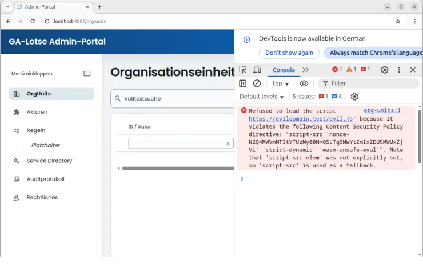Click the 1 page-error issue badge
Viewport: 423px width, 264px height.
click(323, 97)
